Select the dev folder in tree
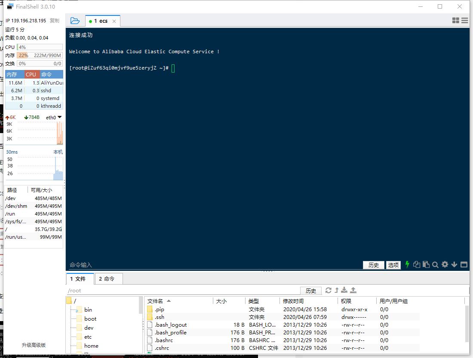The image size is (473, 358). (89, 328)
